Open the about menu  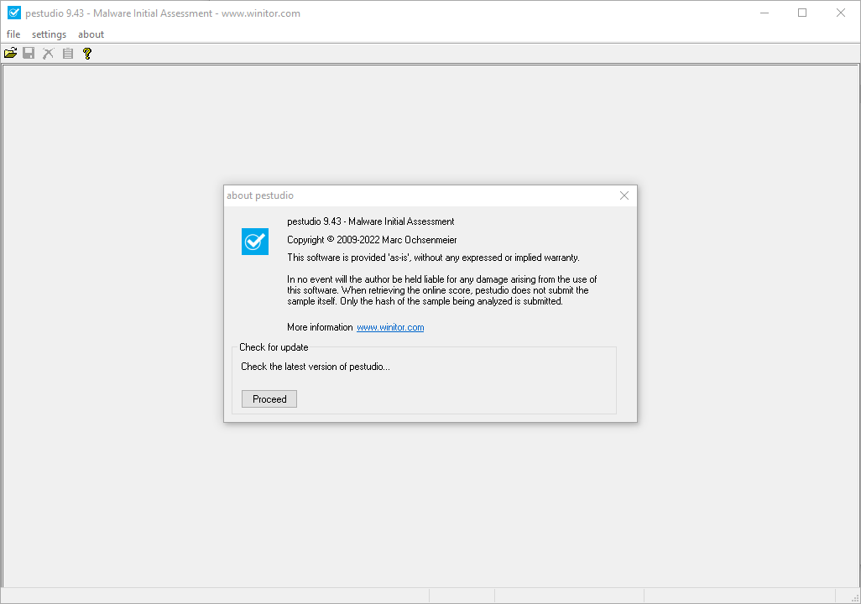point(91,34)
